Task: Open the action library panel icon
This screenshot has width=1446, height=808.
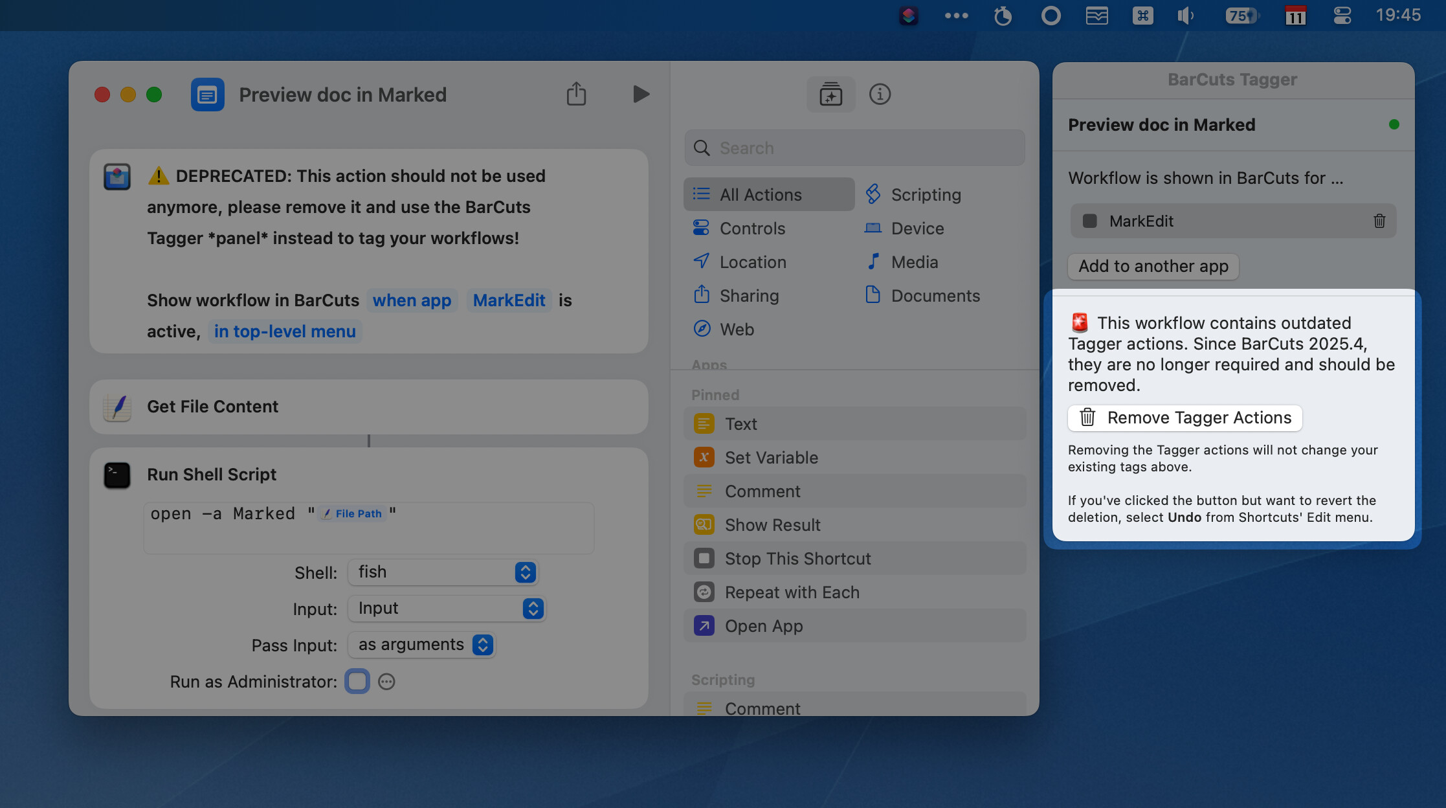Action: [x=830, y=95]
